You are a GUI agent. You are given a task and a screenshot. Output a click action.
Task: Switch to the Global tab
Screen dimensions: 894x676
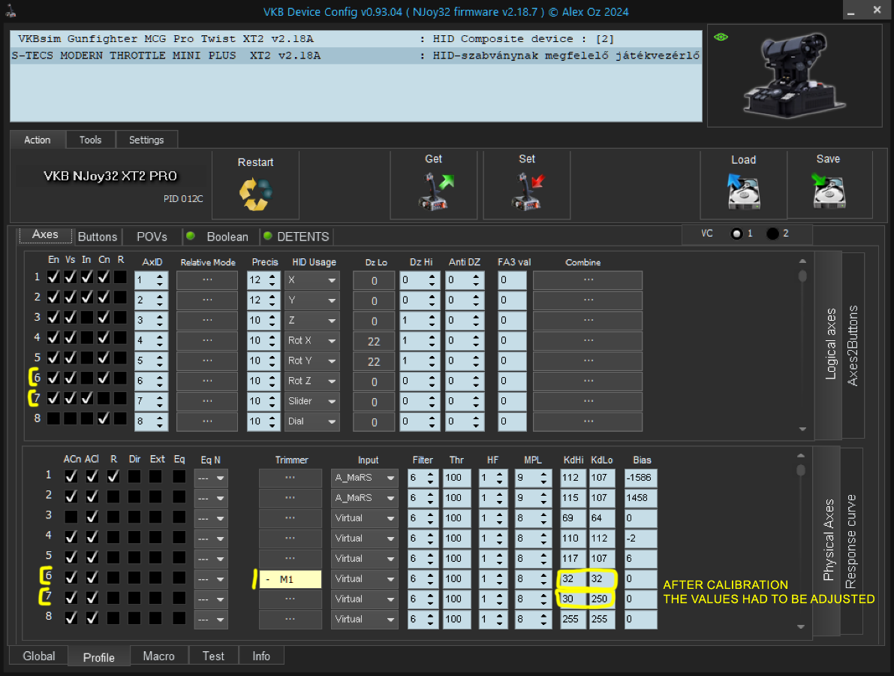point(39,656)
